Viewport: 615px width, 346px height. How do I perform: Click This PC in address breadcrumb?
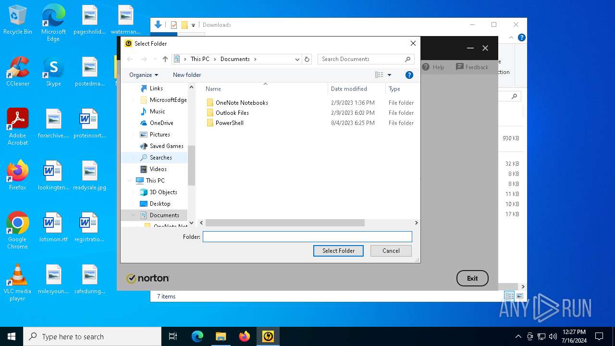200,59
